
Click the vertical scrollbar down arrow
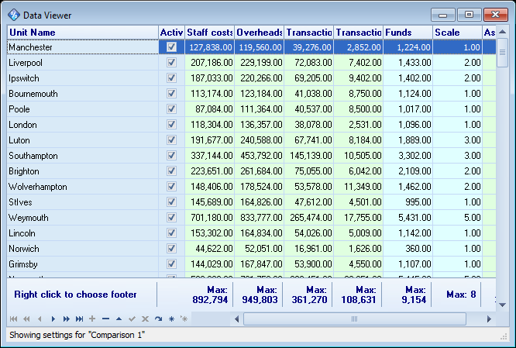point(502,305)
